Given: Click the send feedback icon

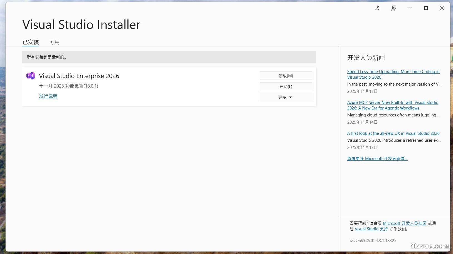Looking at the screenshot, I should pos(393,8).
